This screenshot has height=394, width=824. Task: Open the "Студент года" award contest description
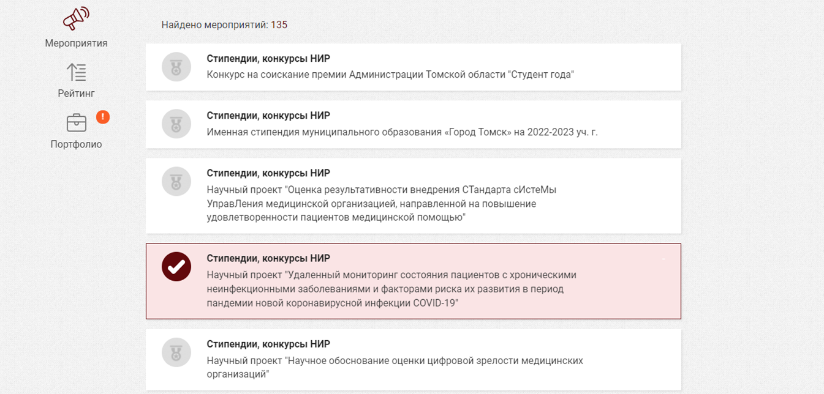click(x=390, y=75)
